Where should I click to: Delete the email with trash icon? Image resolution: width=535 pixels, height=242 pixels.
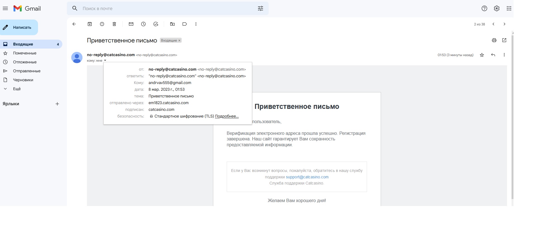point(114,24)
